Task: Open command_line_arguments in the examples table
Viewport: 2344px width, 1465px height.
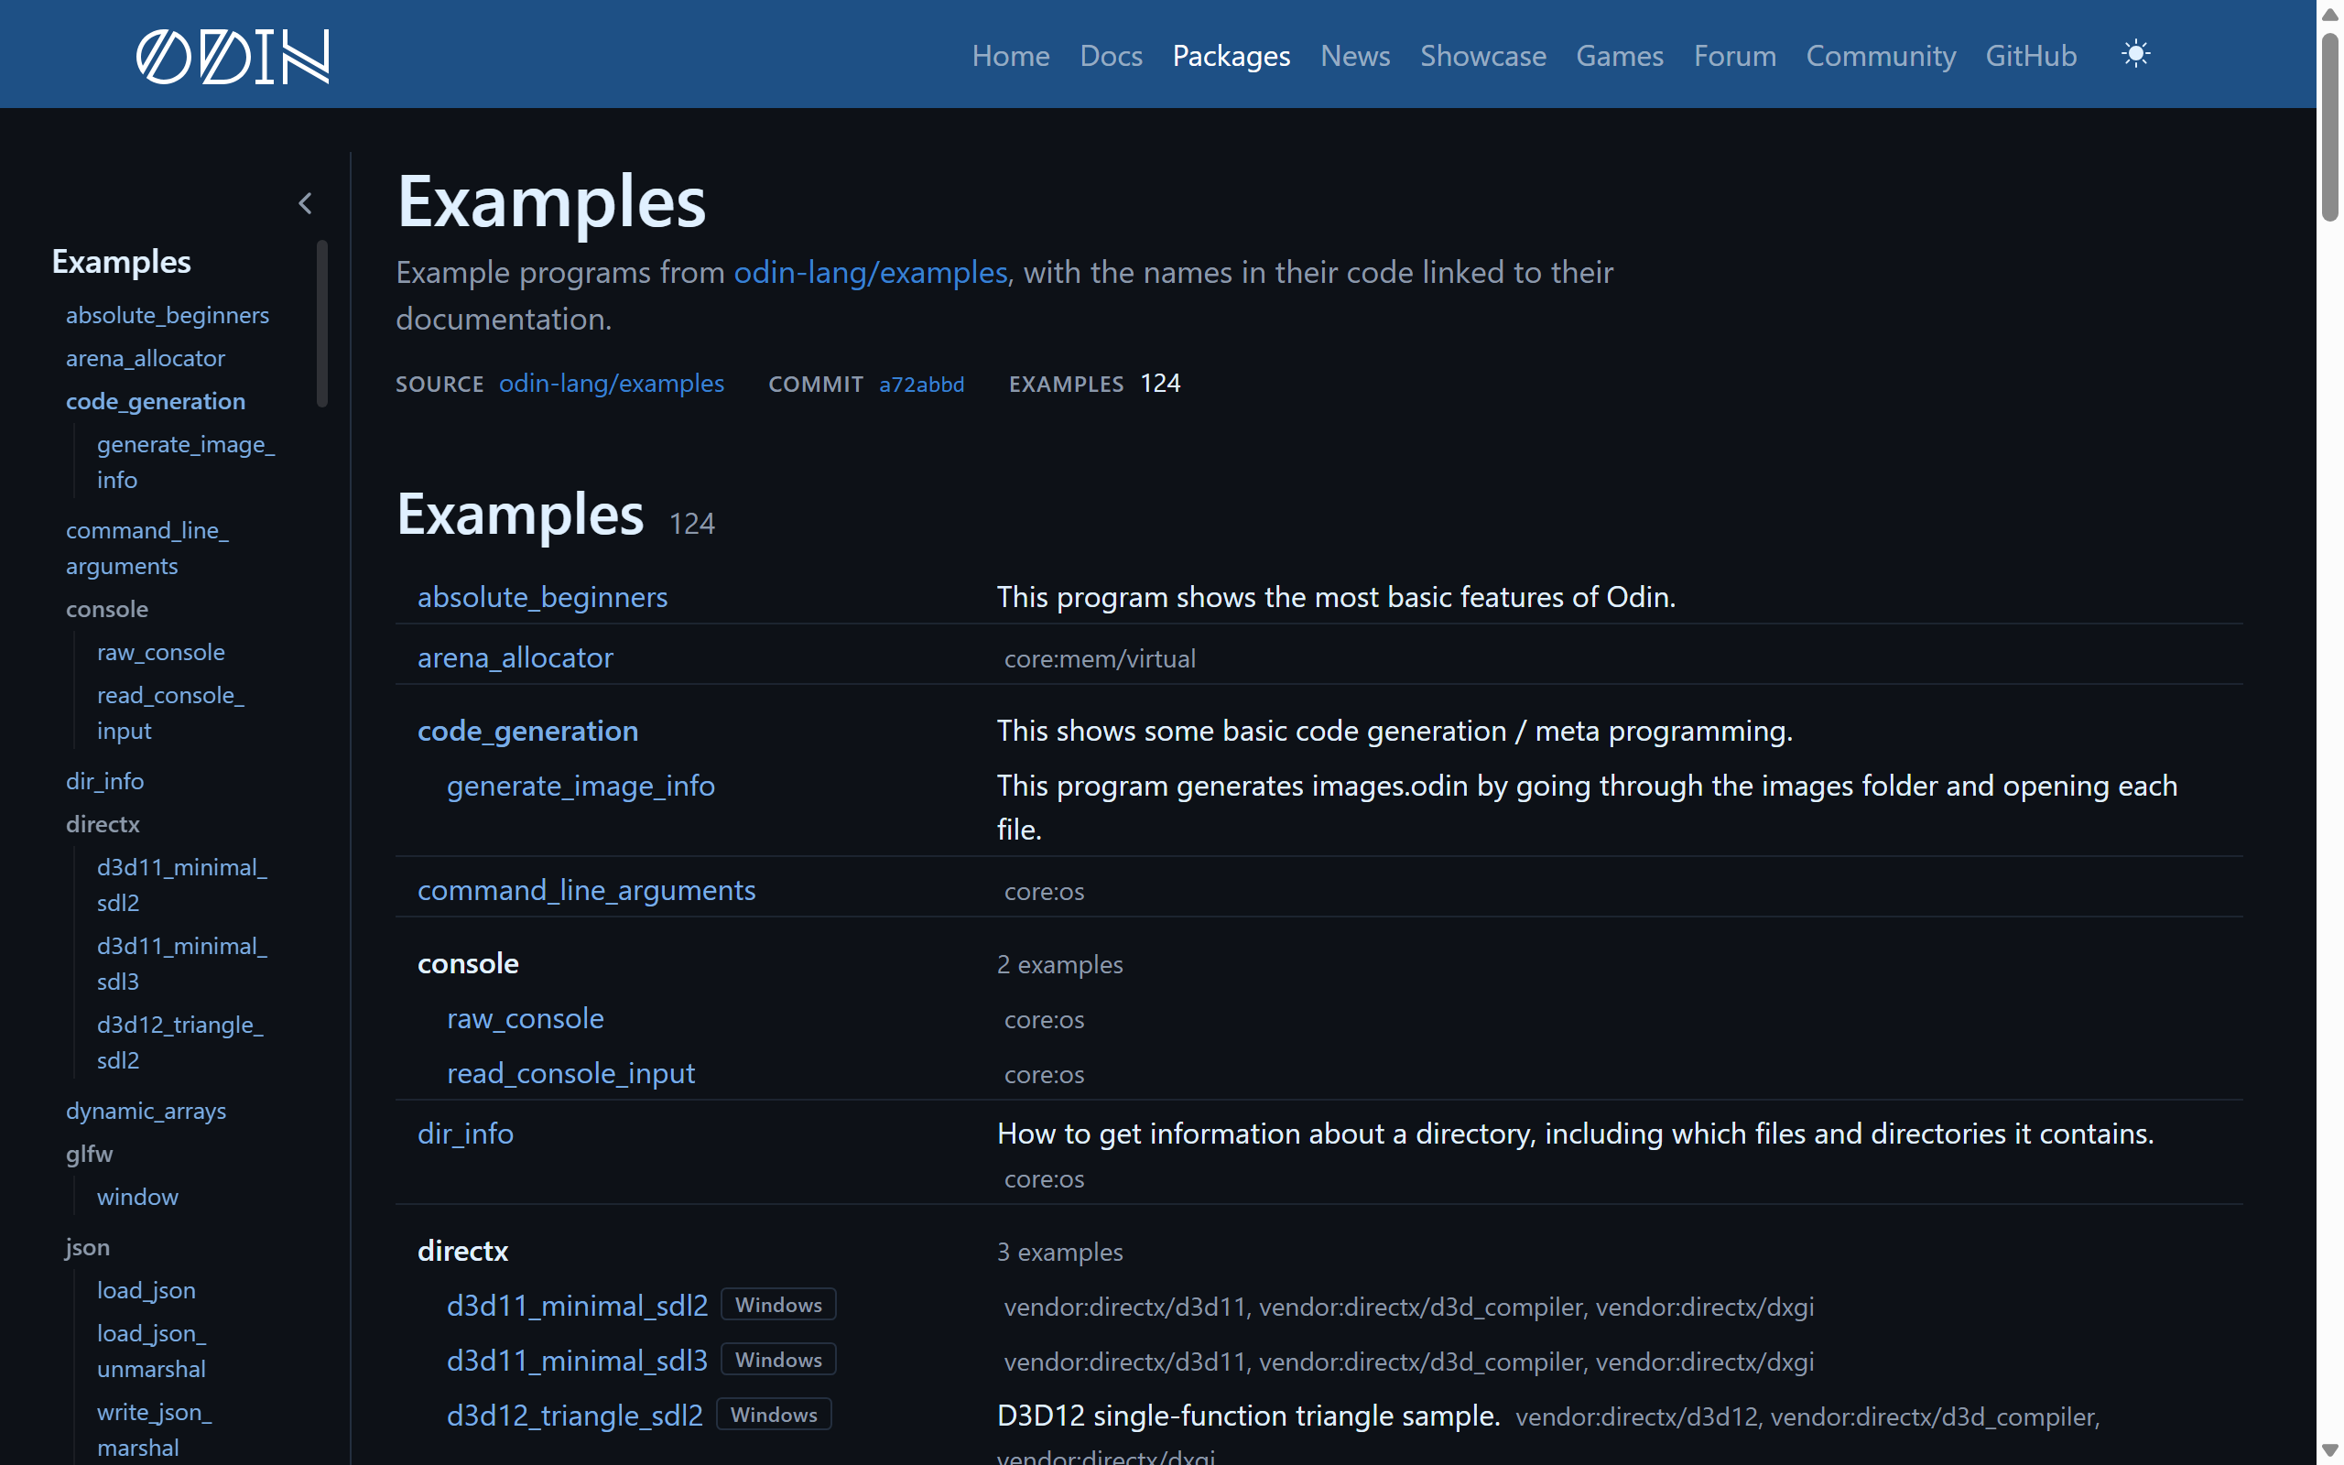Action: click(587, 890)
